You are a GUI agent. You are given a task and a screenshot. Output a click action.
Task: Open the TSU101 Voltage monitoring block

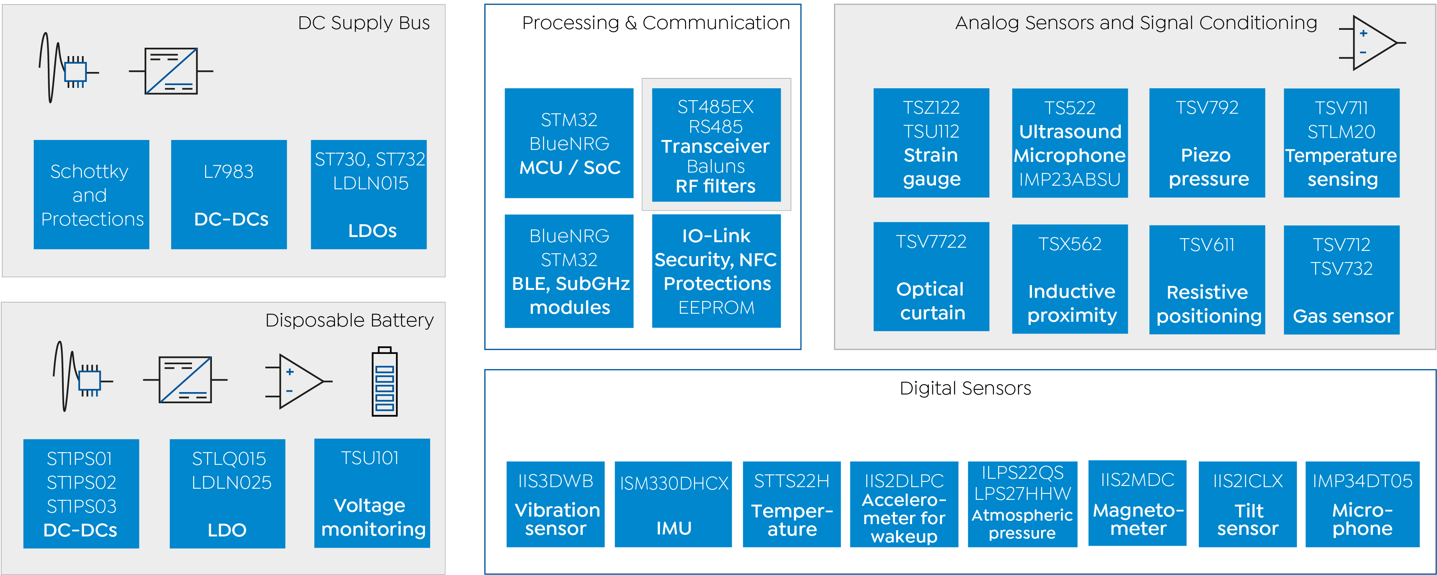(372, 493)
